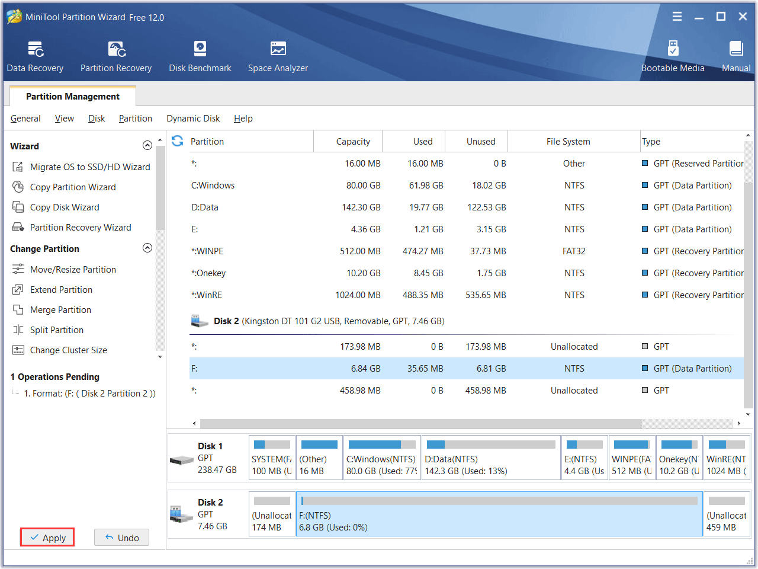This screenshot has height=569, width=758.
Task: Open Space Analyzer
Action: tap(278, 57)
